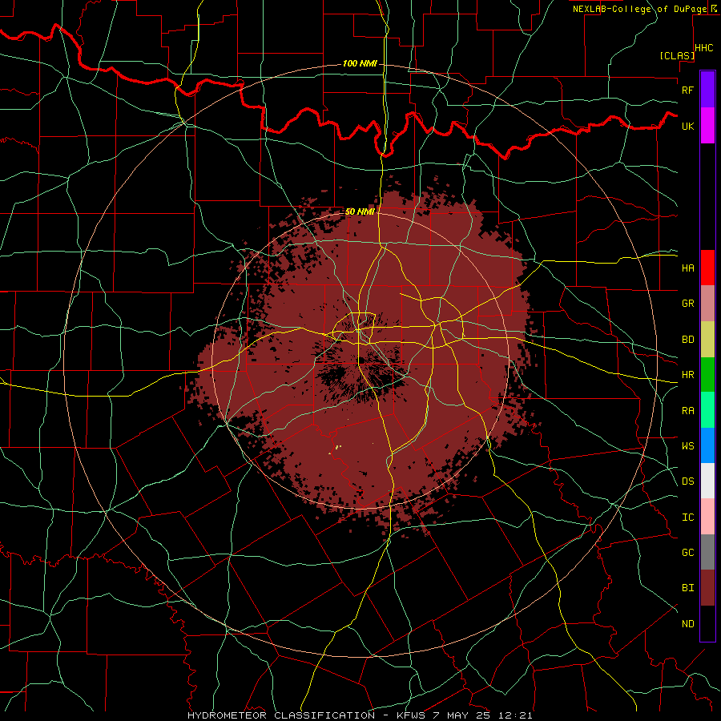Click the BI dark red legend swatch
Screen dimensions: 721x721
coord(707,588)
